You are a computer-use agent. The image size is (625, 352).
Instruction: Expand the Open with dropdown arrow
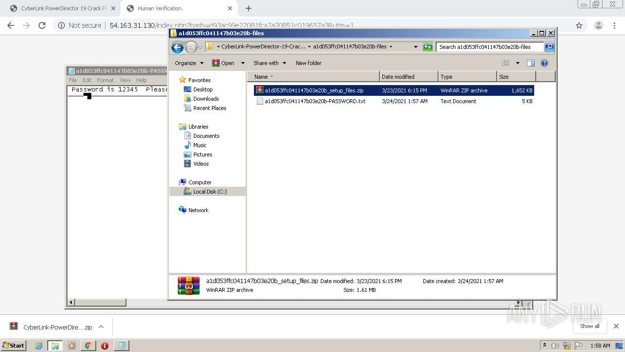coord(244,63)
